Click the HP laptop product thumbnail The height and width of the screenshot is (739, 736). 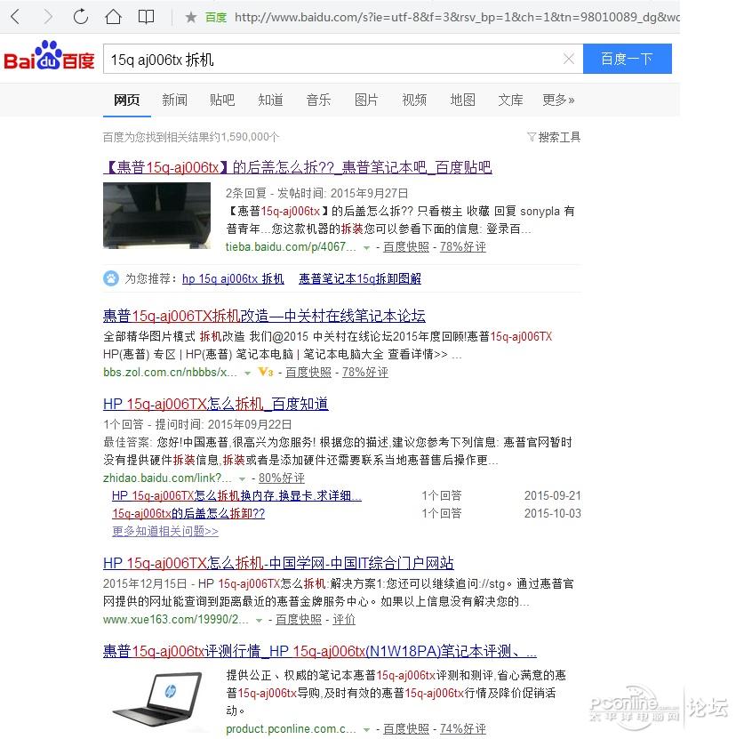tap(157, 700)
